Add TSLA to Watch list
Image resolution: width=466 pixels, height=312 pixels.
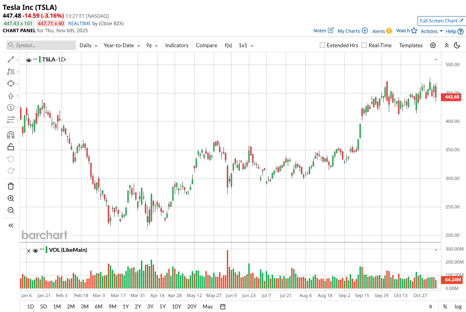point(407,31)
